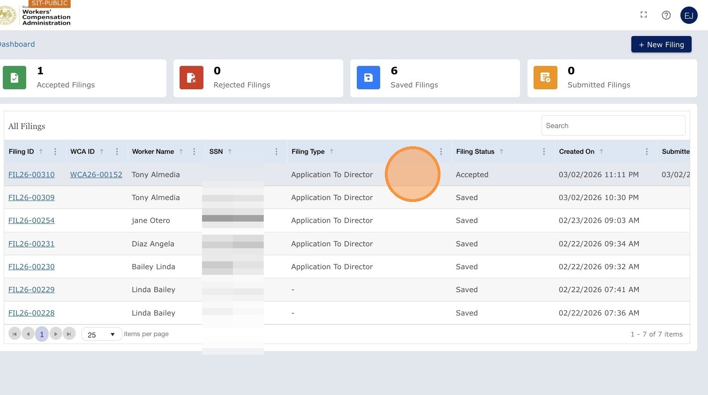This screenshot has height=395, width=708.
Task: Open WCA26-00152 link
Action: point(96,174)
